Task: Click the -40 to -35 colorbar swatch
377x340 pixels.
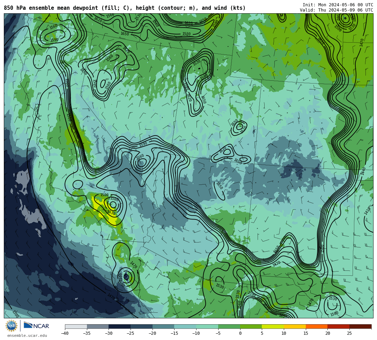Action: coord(76,326)
